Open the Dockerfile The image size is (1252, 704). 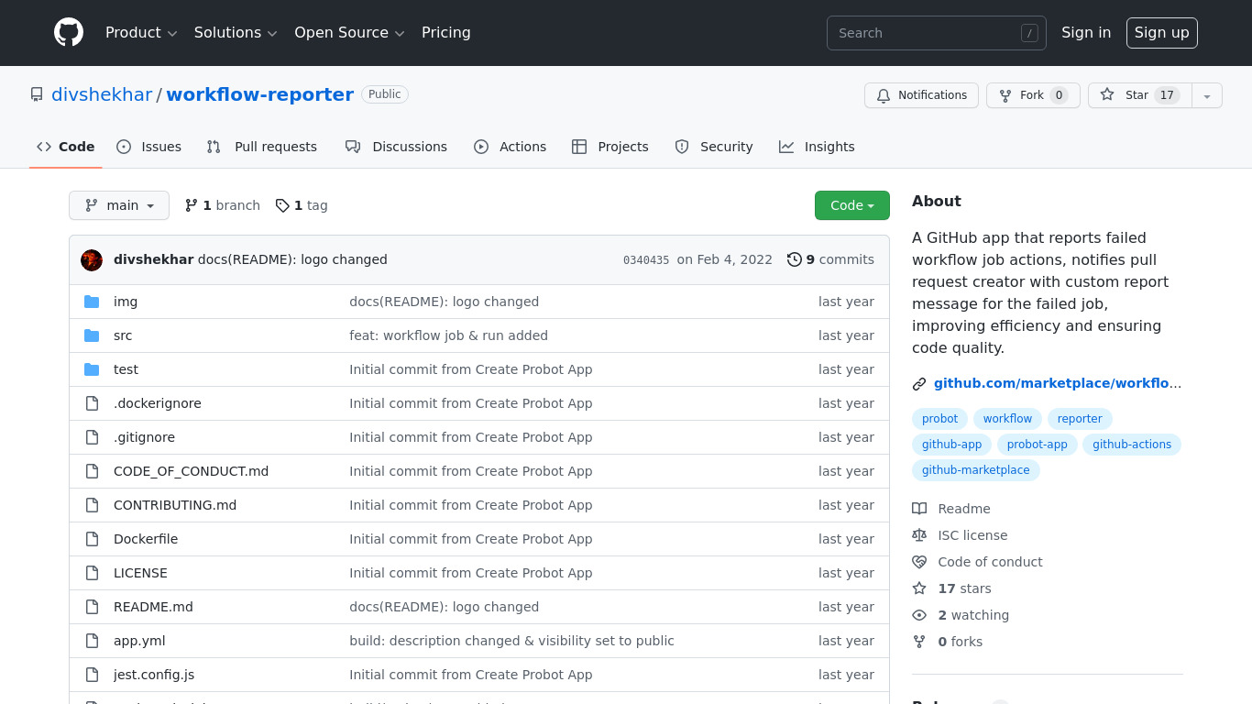[x=146, y=539]
